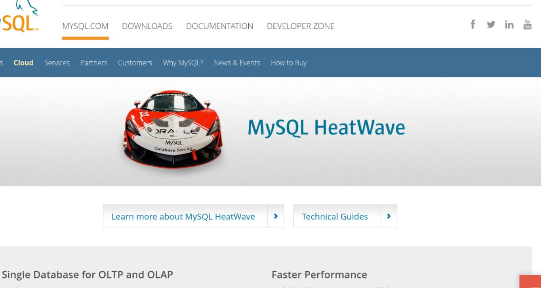Open the Cloud menu item
The width and height of the screenshot is (541, 288).
(23, 63)
